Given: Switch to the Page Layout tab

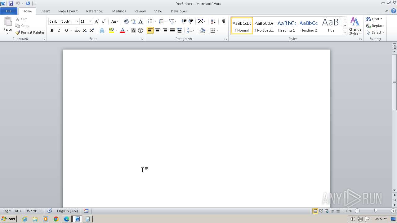Looking at the screenshot, I should point(68,11).
